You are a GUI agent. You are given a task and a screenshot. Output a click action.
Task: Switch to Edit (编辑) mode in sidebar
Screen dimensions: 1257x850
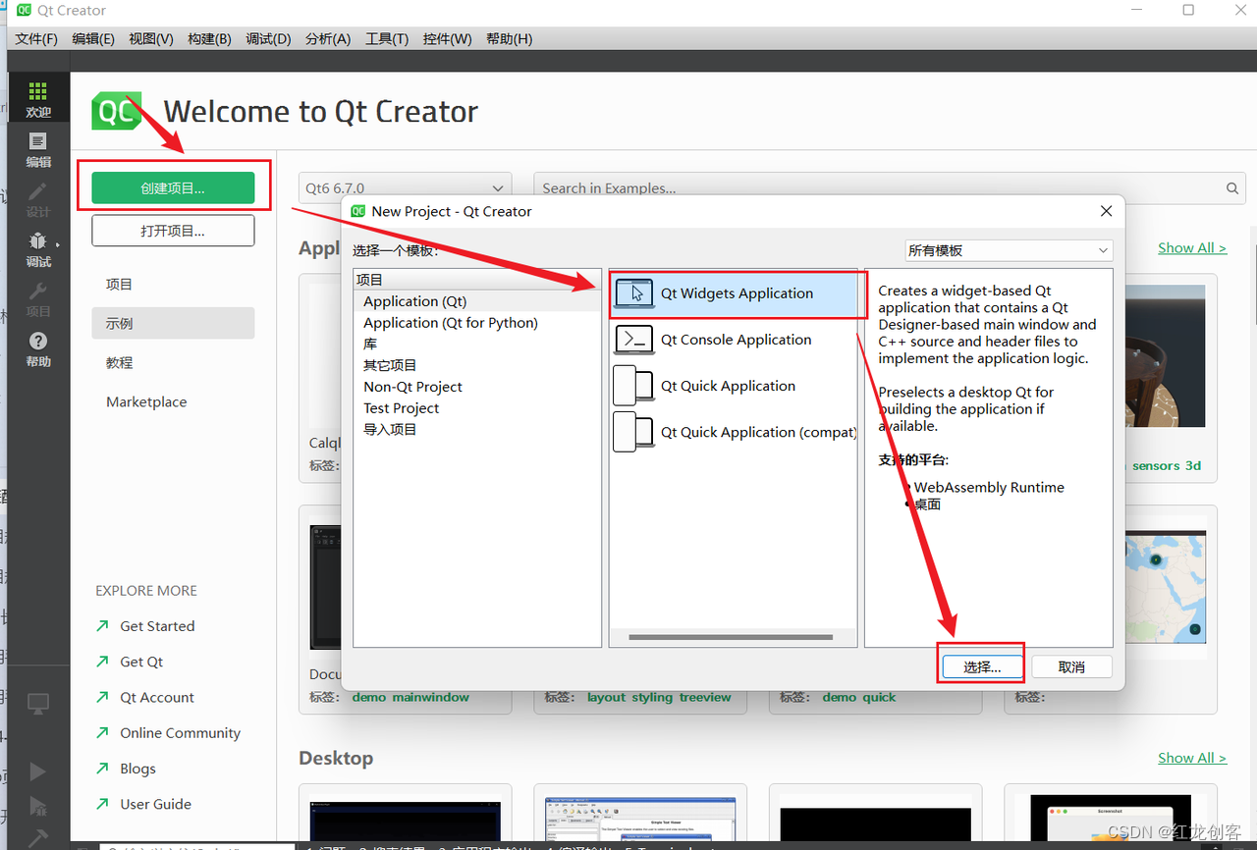click(38, 149)
